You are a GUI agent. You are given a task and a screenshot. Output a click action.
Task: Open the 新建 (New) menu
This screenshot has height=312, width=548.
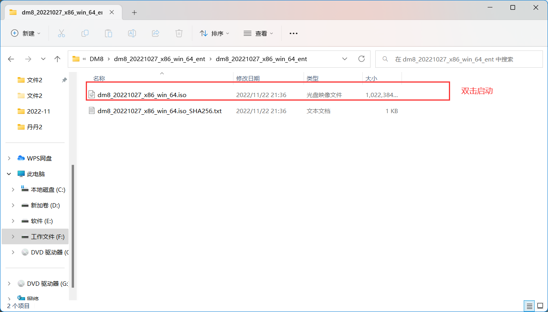click(x=26, y=33)
